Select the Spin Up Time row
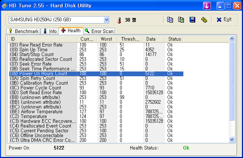Image resolution: width=243 pixels, height=158 pixels. point(96,49)
